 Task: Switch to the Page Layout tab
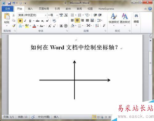[44, 9]
